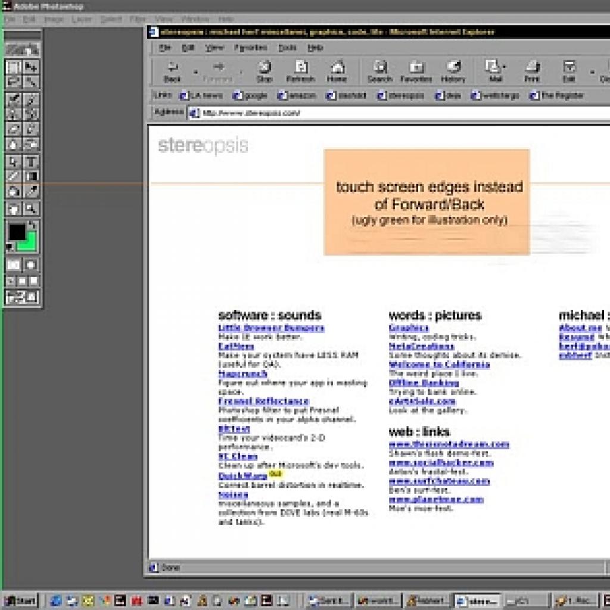The height and width of the screenshot is (610, 610).
Task: Select the Rubber Stamp tool
Action: [x=13, y=114]
